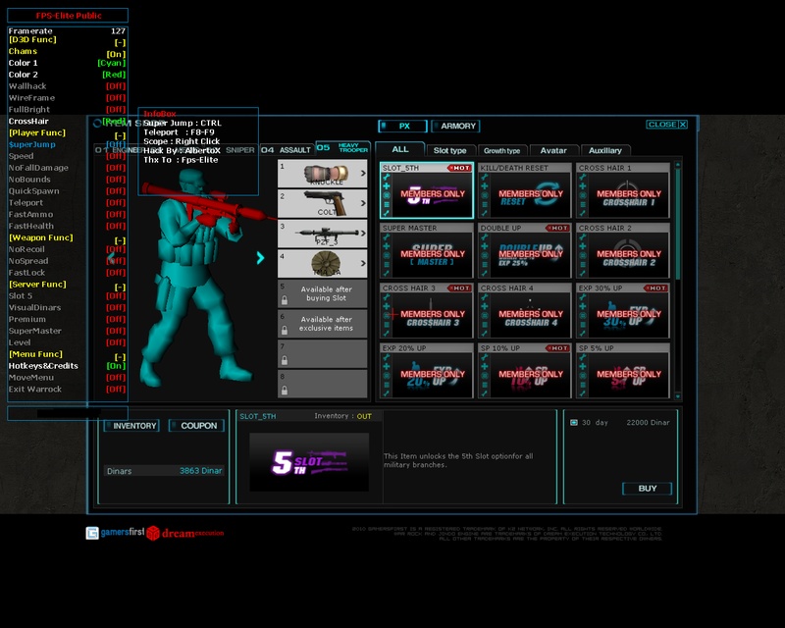Select the KILL/DEATH RESET item card

click(x=525, y=190)
